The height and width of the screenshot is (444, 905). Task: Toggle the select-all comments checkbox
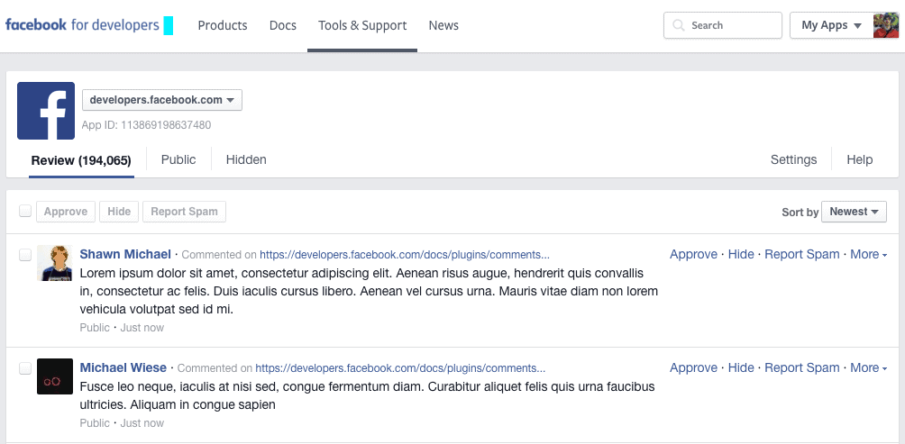pos(25,211)
